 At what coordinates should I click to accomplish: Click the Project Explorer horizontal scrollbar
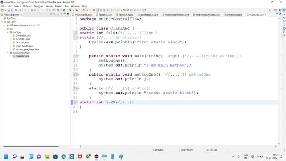31,146
